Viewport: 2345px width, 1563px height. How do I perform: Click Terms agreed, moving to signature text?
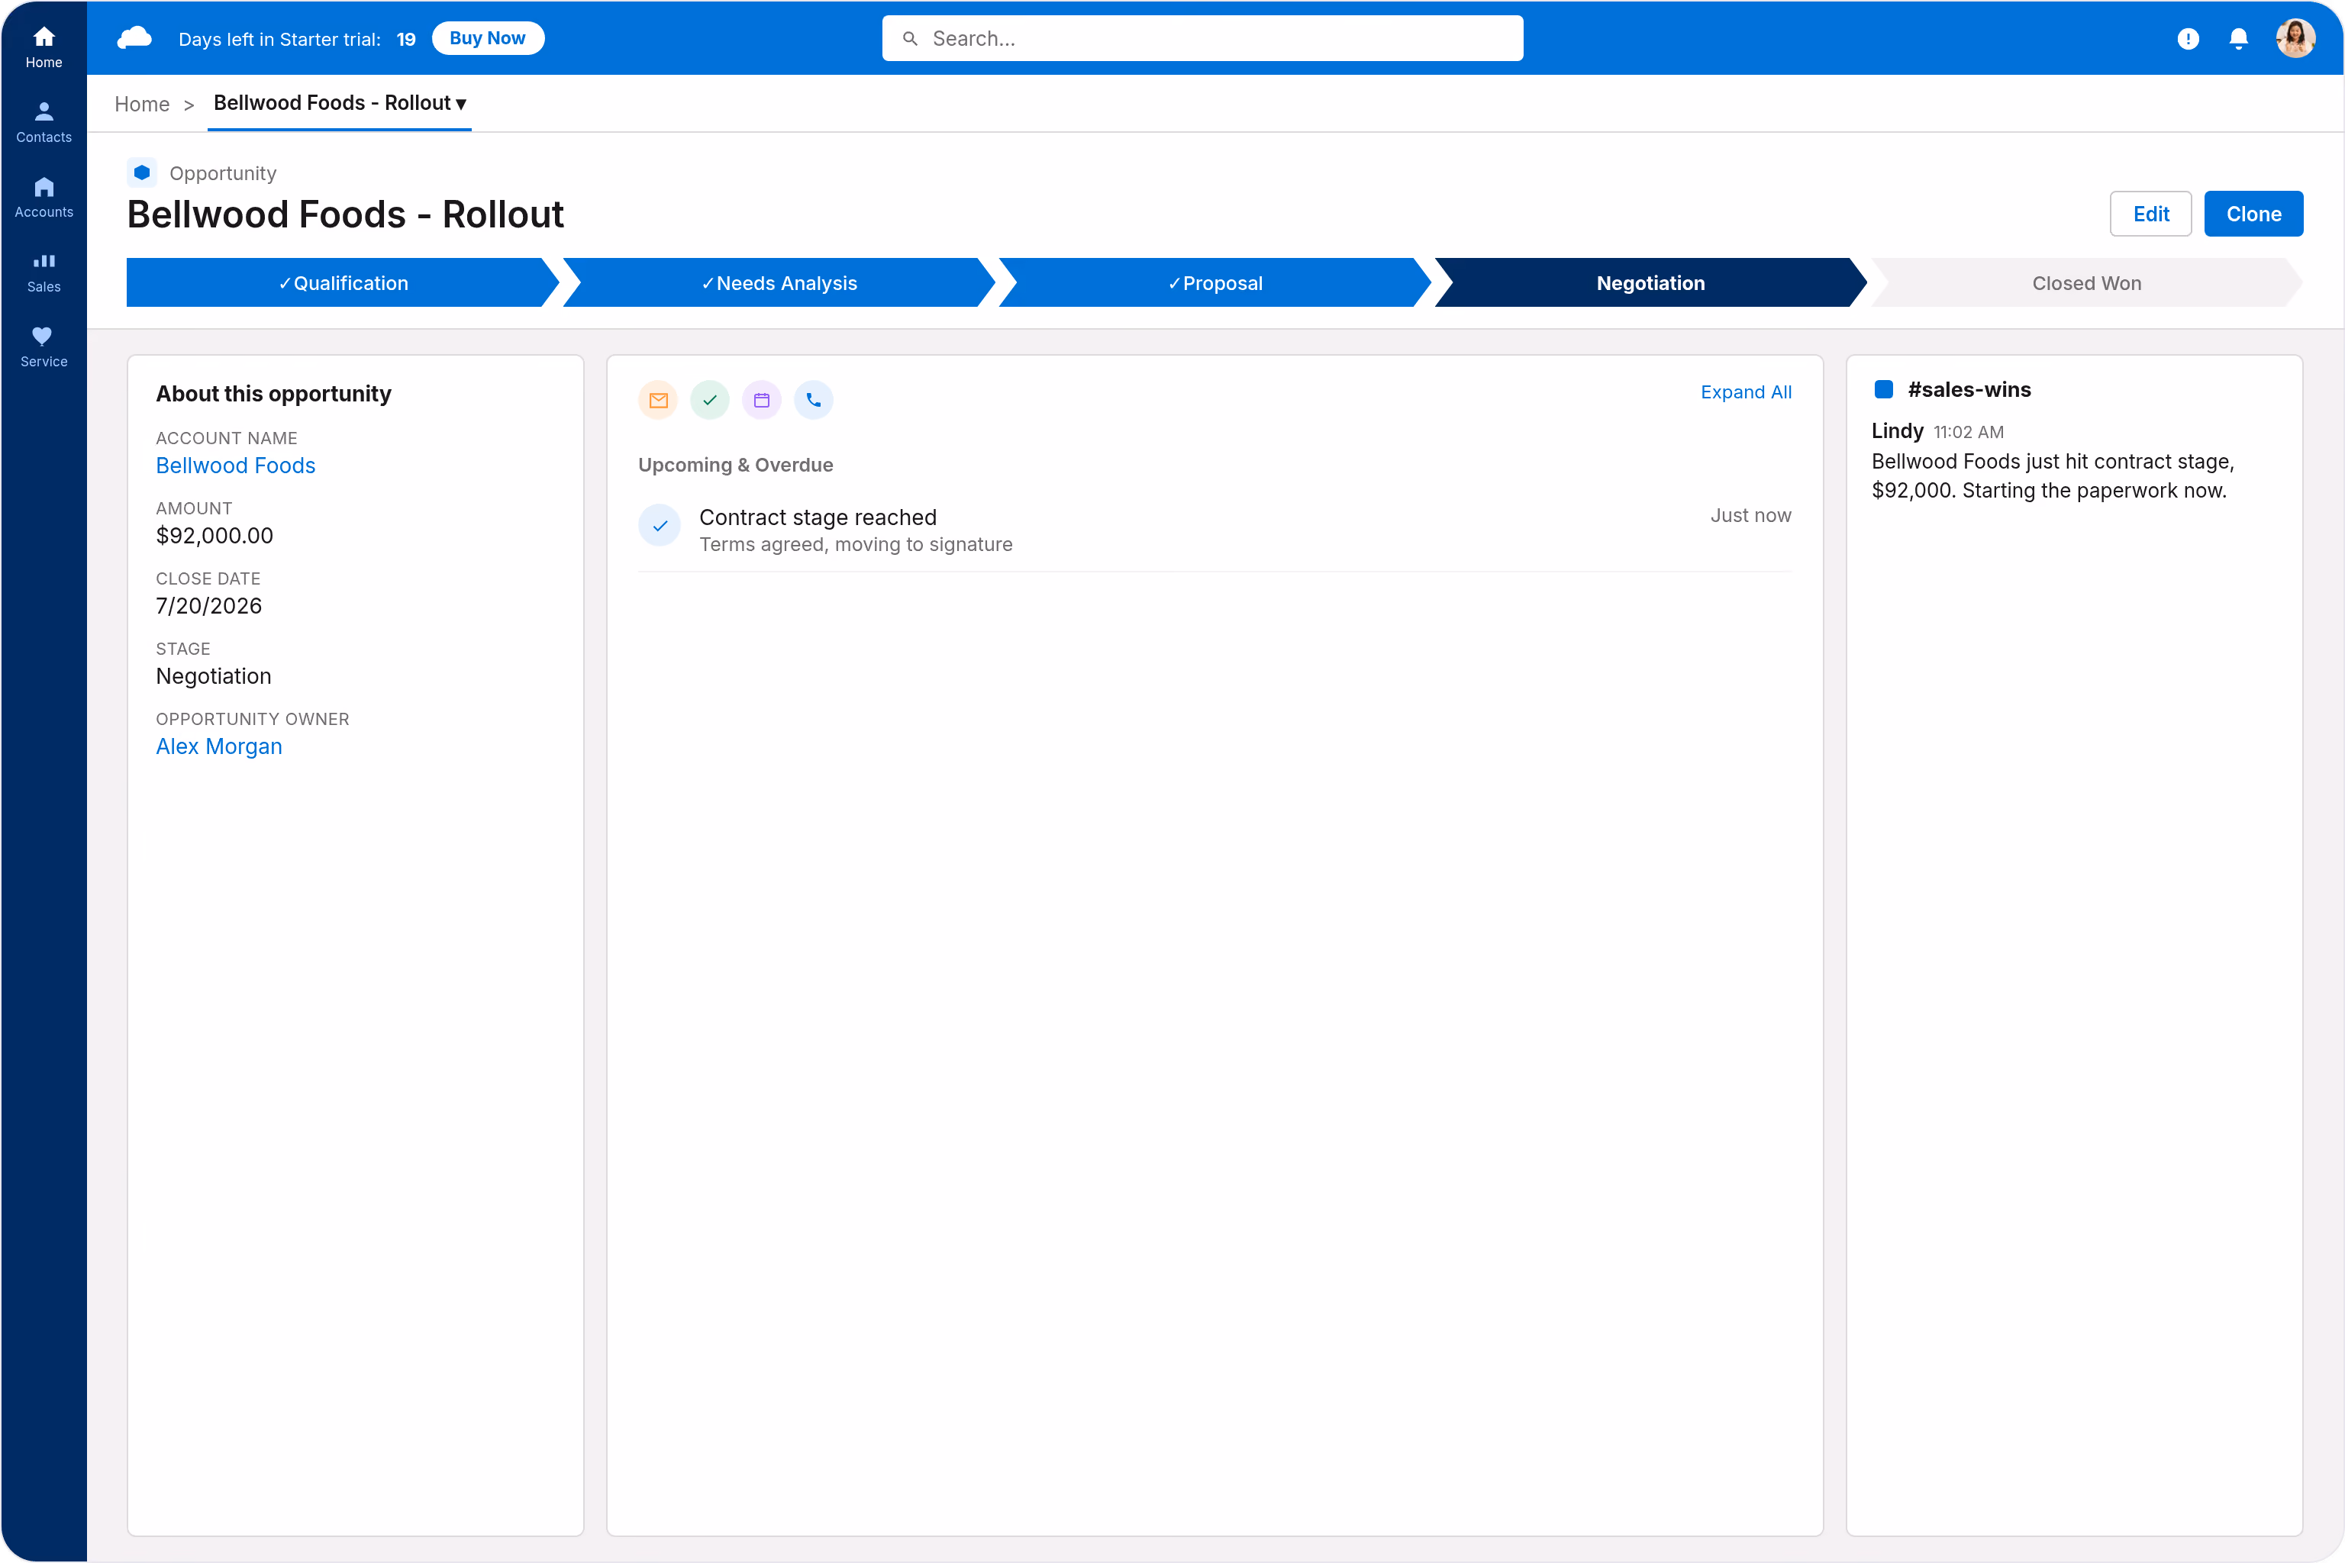[x=856, y=544]
